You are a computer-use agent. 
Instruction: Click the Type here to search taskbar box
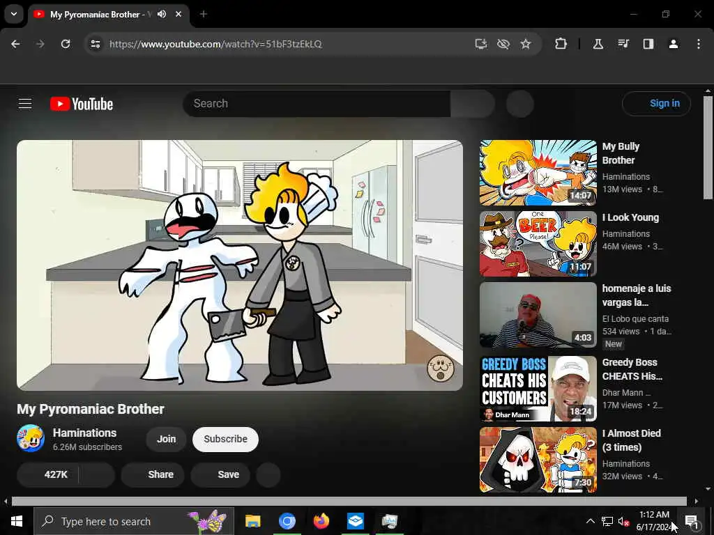click(x=134, y=521)
